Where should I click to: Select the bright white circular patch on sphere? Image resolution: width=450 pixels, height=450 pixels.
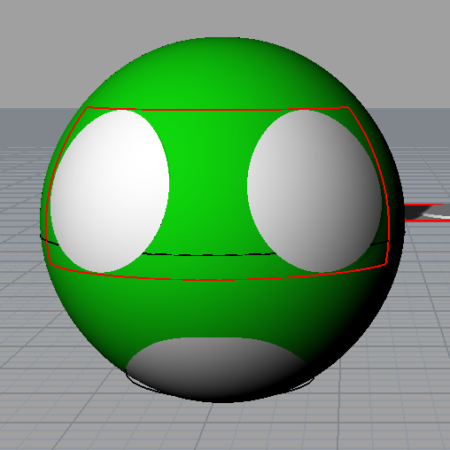110,191
